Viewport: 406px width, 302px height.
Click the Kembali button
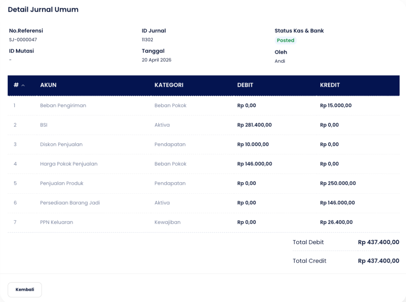tap(25, 290)
